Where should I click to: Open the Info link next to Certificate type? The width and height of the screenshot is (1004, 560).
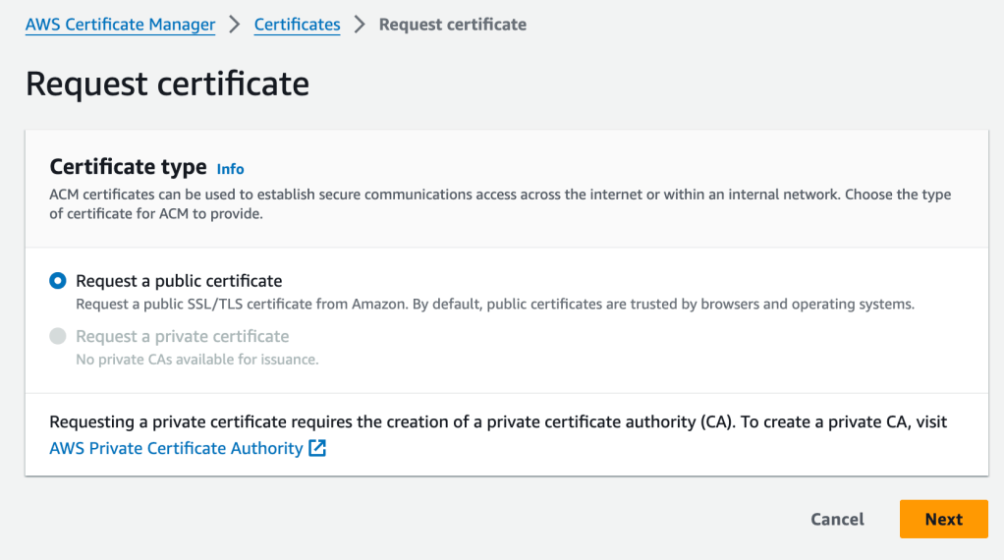230,169
